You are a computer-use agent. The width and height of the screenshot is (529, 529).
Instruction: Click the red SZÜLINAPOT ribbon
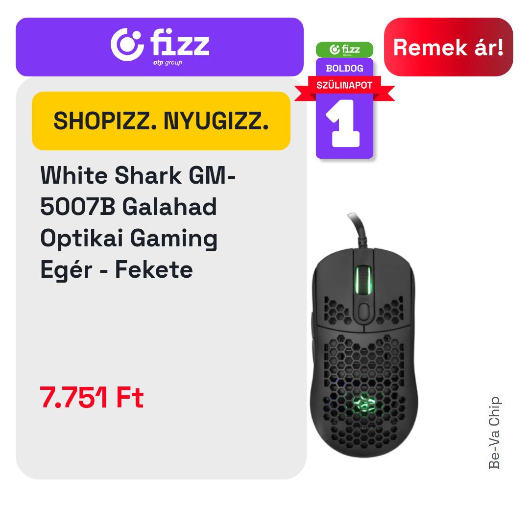[x=344, y=85]
